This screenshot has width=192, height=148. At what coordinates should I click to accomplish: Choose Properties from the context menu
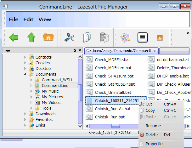tap(161, 144)
